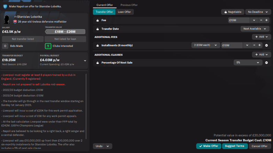
Task: Click the player info icon beside Lobotka's name
Action: 15,17
